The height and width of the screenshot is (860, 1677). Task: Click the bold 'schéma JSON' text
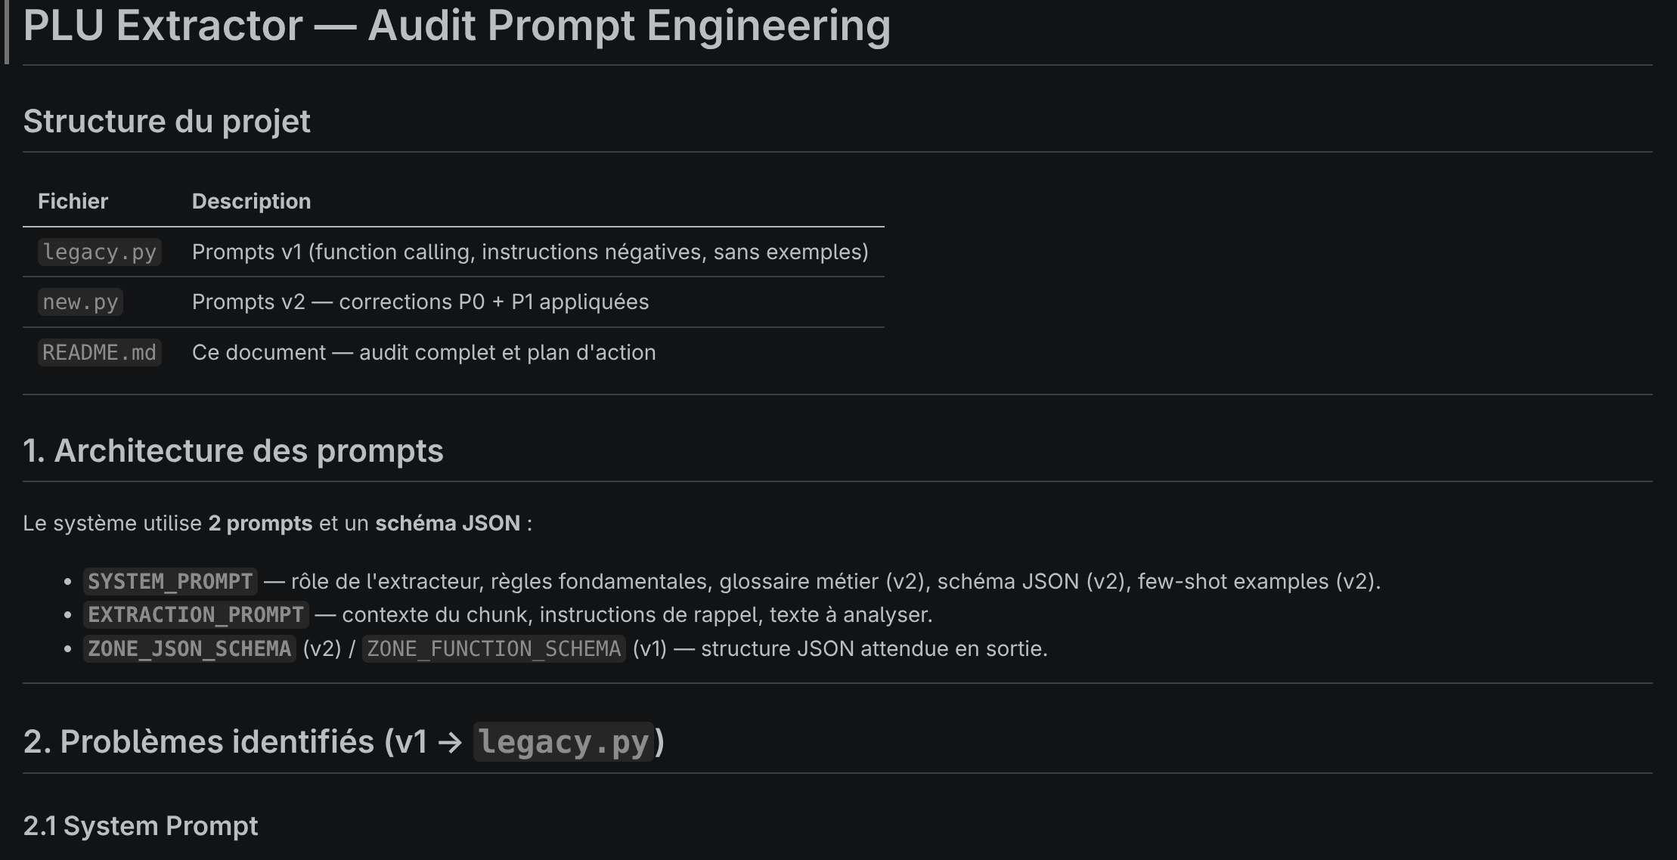click(x=448, y=523)
